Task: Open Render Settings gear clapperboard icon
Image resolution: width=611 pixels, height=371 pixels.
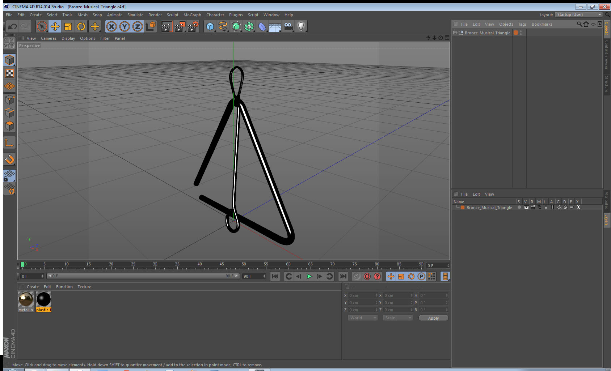Action: [x=193, y=26]
